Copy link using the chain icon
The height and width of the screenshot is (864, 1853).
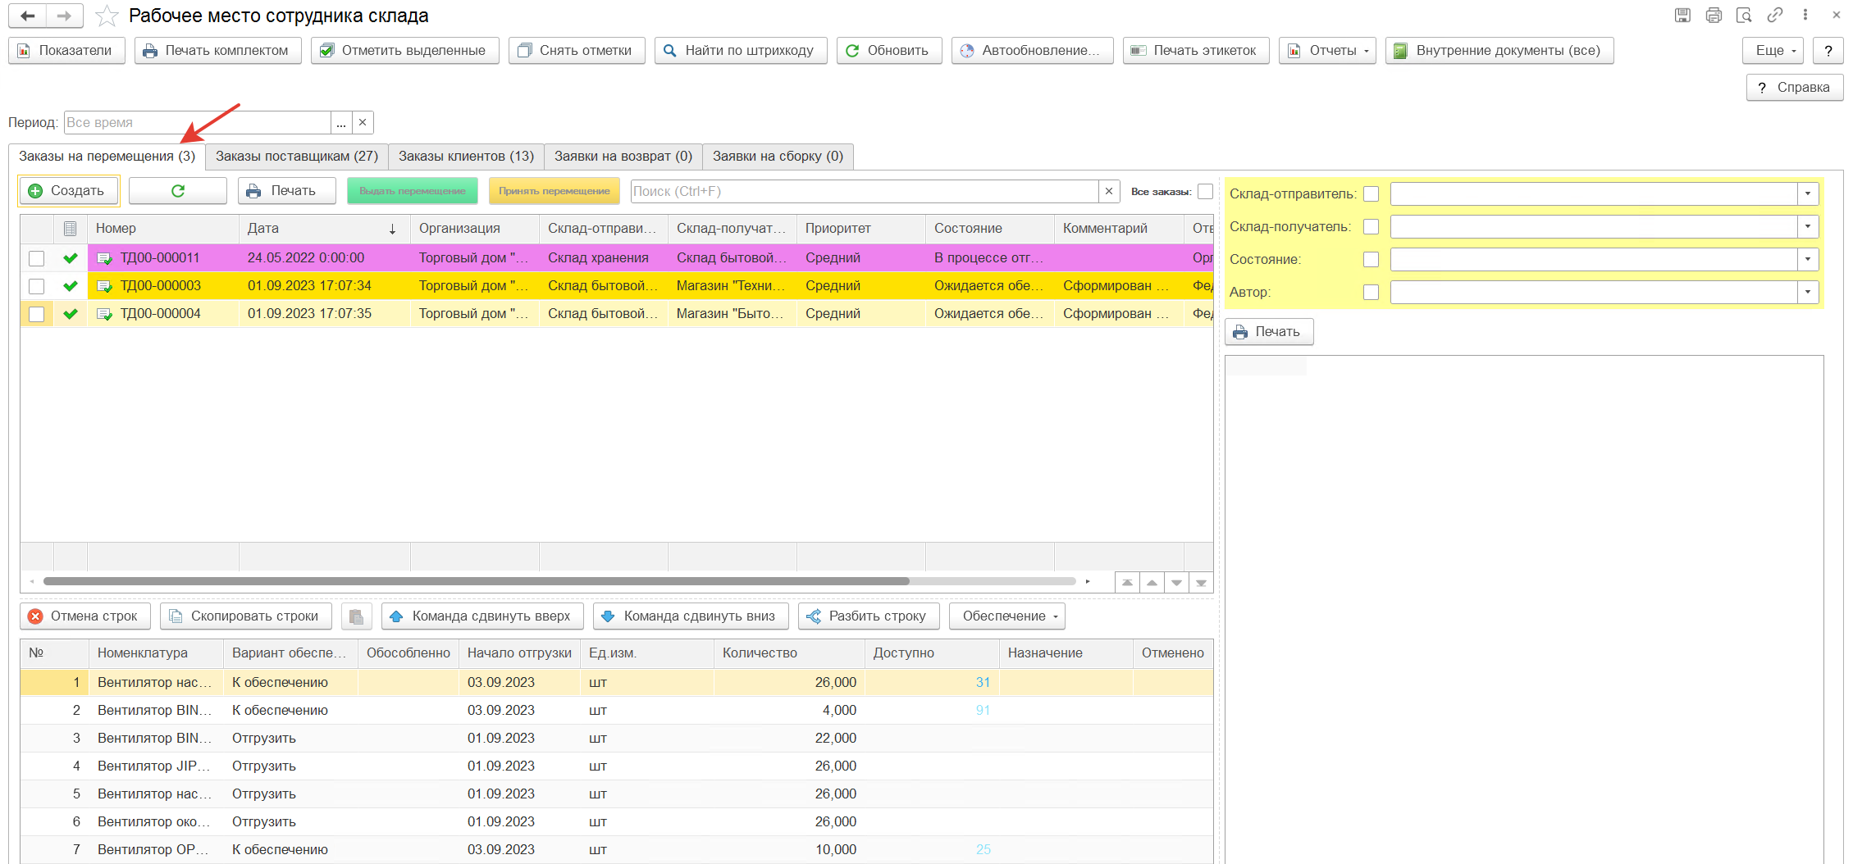coord(1774,15)
